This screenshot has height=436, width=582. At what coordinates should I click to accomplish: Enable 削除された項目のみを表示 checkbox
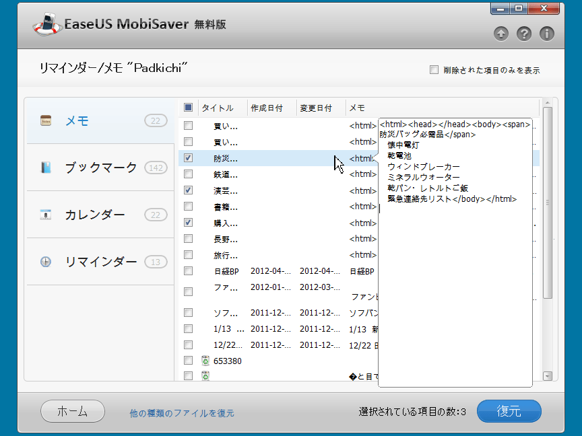(x=434, y=70)
